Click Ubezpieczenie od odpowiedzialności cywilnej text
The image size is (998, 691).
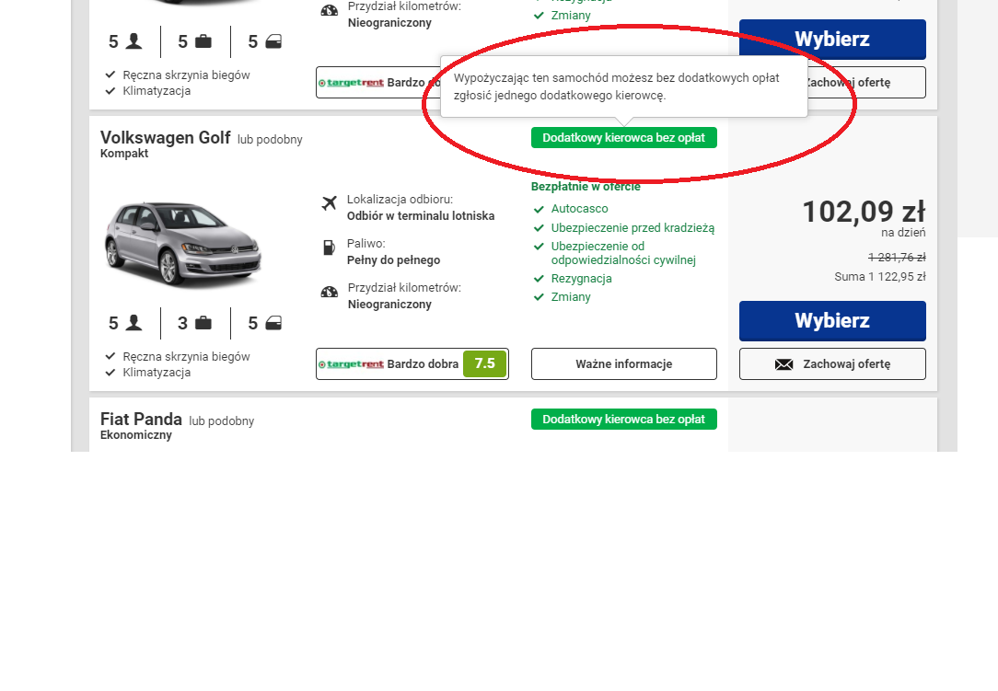(x=623, y=253)
